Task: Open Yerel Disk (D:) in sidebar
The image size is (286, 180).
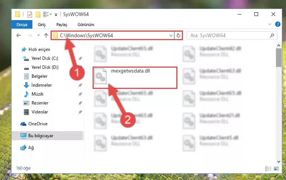Action: pos(45,67)
